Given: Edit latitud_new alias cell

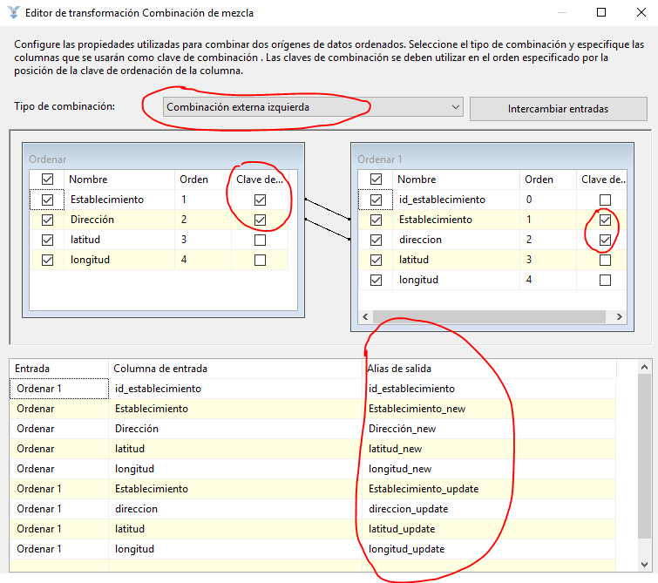Looking at the screenshot, I should click(x=489, y=449).
